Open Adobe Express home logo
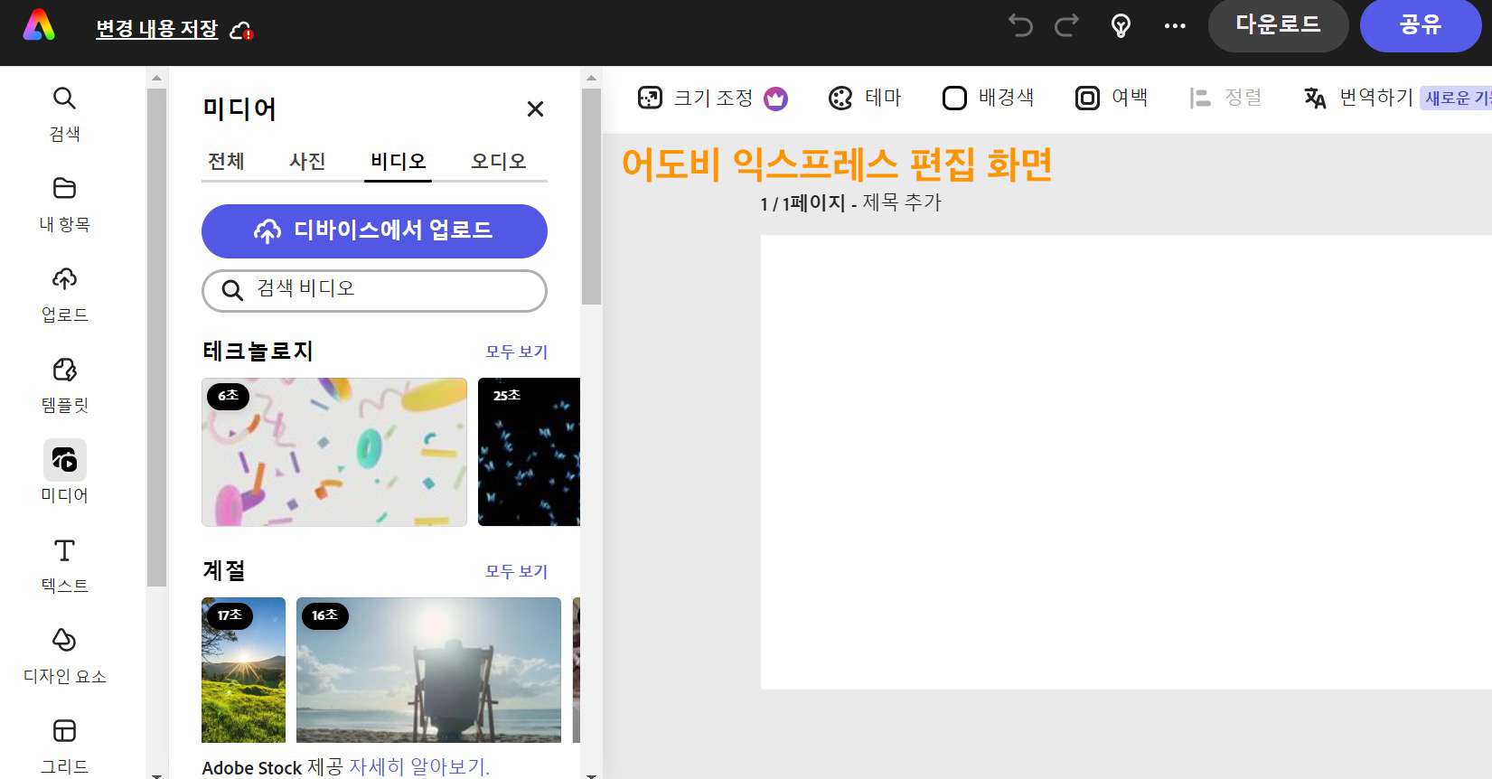The image size is (1492, 779). pyautogui.click(x=39, y=26)
